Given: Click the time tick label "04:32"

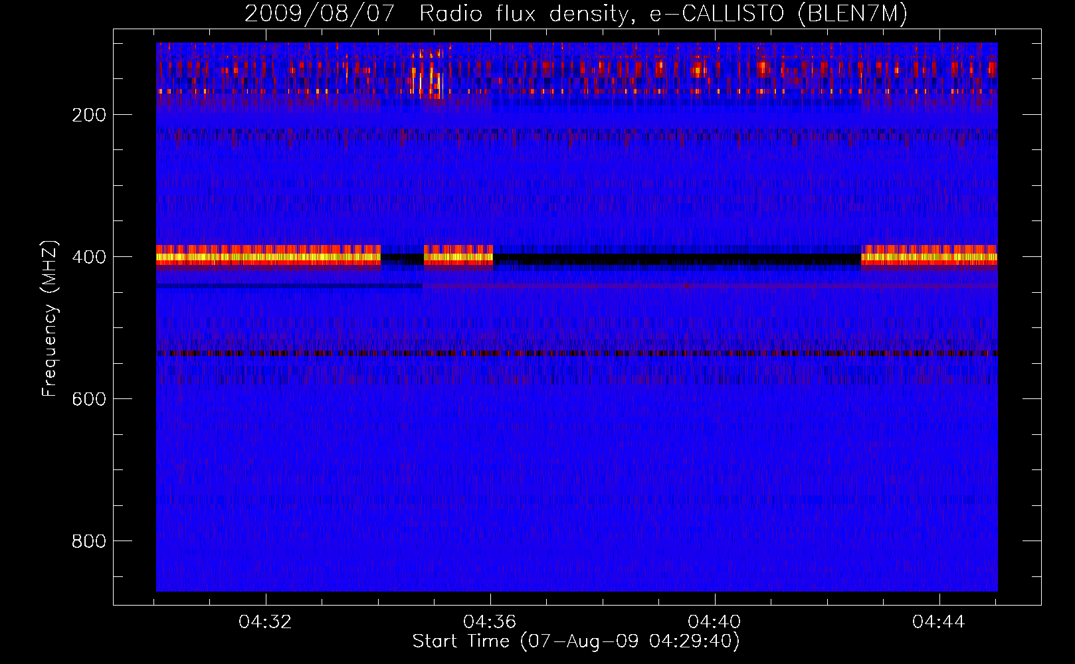Looking at the screenshot, I should pos(266,622).
